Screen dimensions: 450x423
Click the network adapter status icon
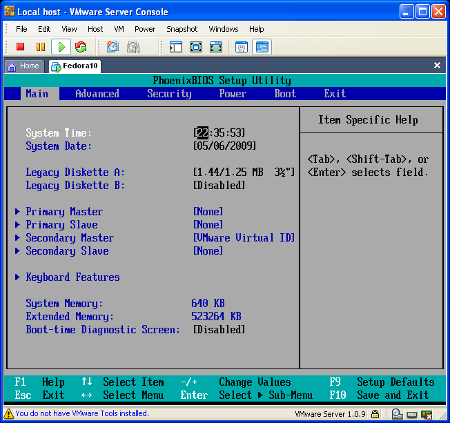pyautogui.click(x=427, y=415)
